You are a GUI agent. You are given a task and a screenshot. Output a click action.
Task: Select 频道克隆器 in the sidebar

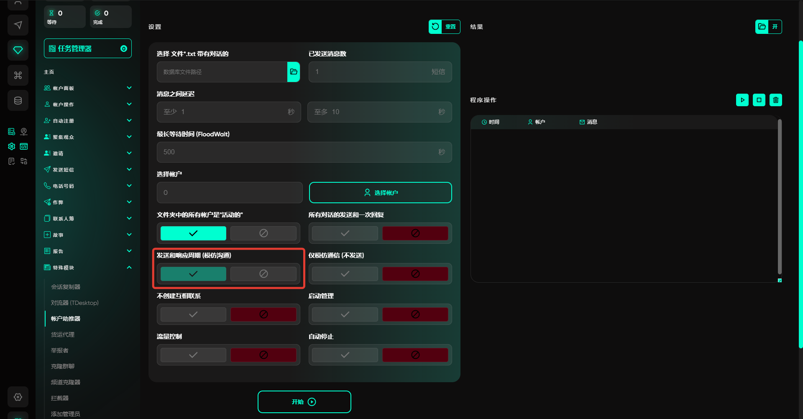click(x=66, y=382)
